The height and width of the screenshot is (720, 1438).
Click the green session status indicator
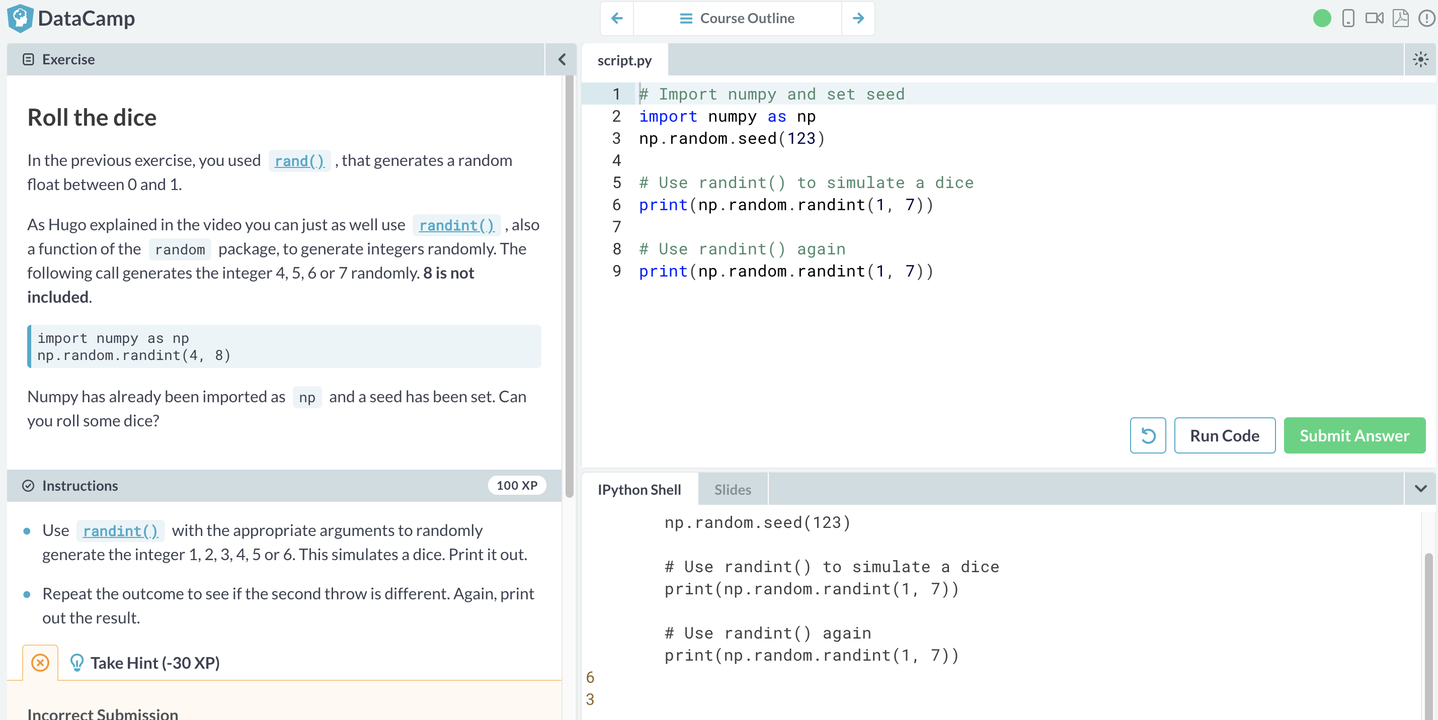click(x=1322, y=19)
